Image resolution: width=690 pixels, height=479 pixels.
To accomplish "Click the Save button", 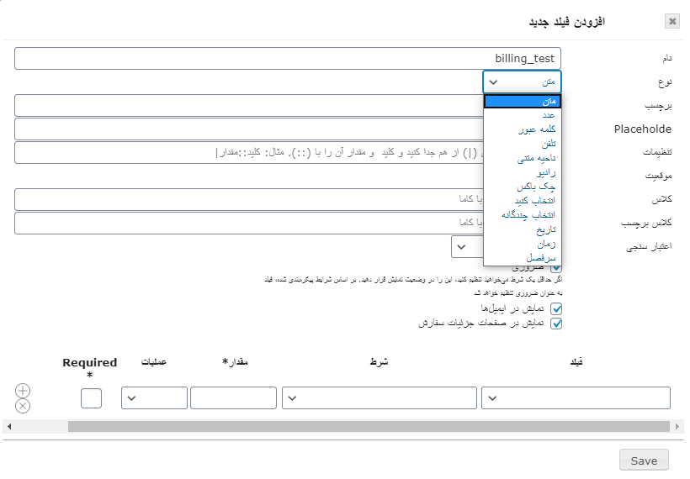I will pos(644,461).
